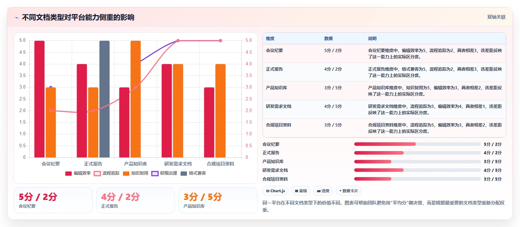The image size is (520, 227).
Task: Click the description starting 产品知识库维度中
Action: click(435, 91)
